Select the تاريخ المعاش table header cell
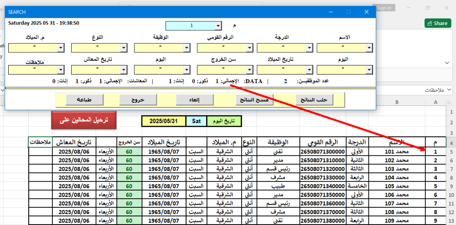Viewport: 456px width, 225px height. tap(74, 142)
